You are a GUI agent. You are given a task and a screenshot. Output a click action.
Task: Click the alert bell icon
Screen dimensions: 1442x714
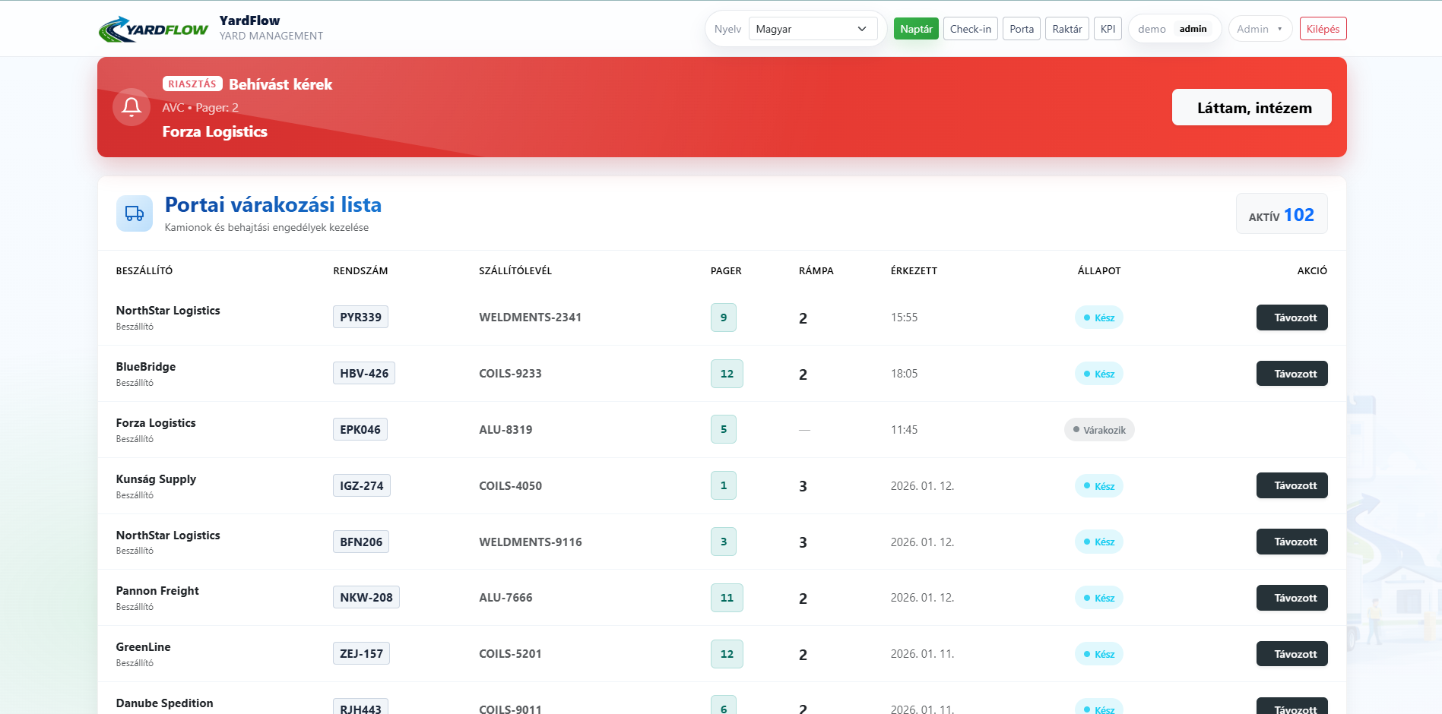point(132,107)
